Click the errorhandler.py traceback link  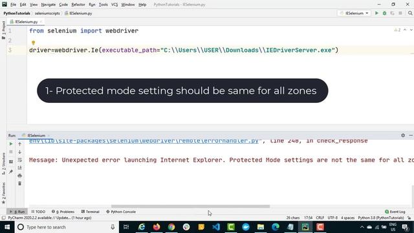pos(144,141)
